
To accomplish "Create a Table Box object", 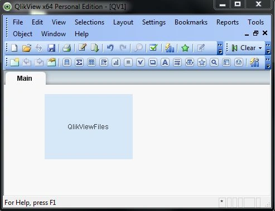I will click(91, 62).
